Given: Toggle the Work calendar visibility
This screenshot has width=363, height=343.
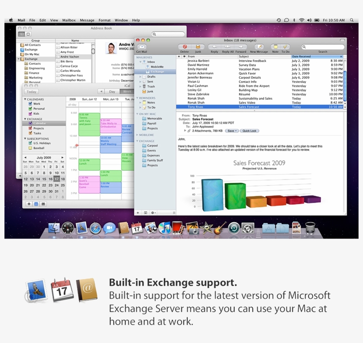Looking at the screenshot, I should pos(31,104).
